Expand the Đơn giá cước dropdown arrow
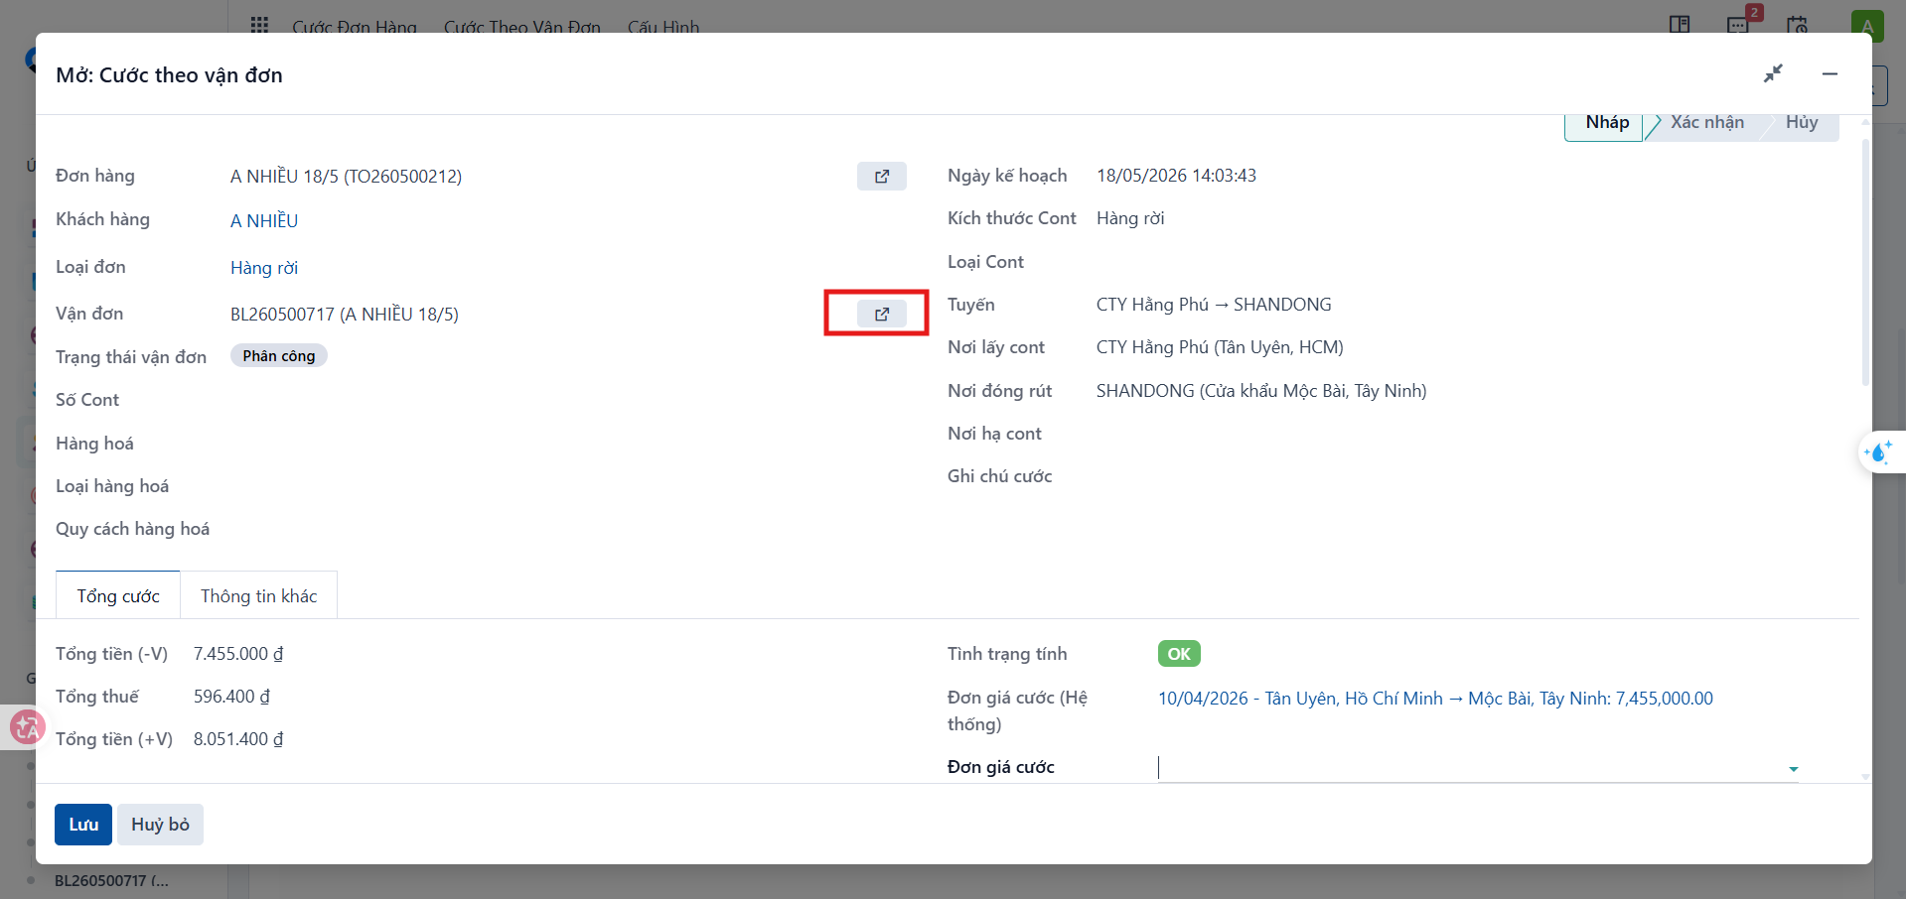The width and height of the screenshot is (1906, 899). [x=1793, y=769]
